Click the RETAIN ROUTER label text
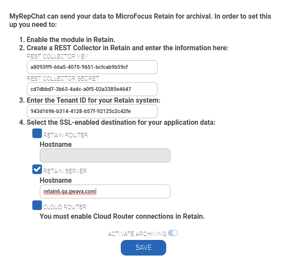Viewport: 293px width, 259px height. 66,135
